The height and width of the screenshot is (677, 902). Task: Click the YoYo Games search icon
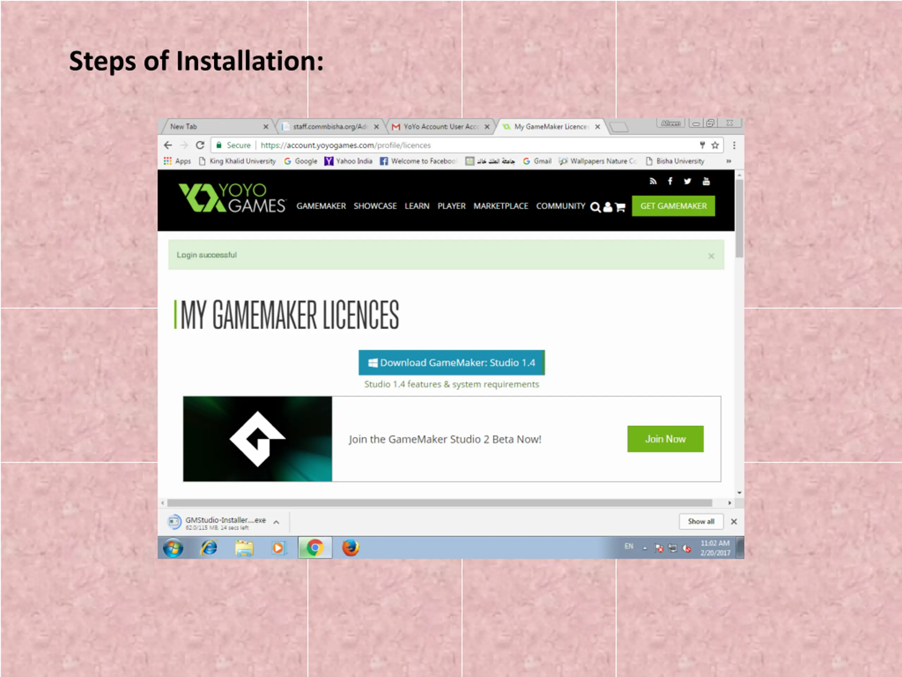click(595, 207)
